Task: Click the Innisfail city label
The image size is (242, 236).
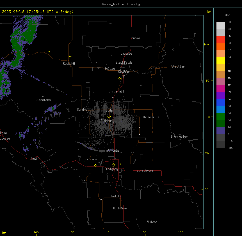Action: [117, 91]
